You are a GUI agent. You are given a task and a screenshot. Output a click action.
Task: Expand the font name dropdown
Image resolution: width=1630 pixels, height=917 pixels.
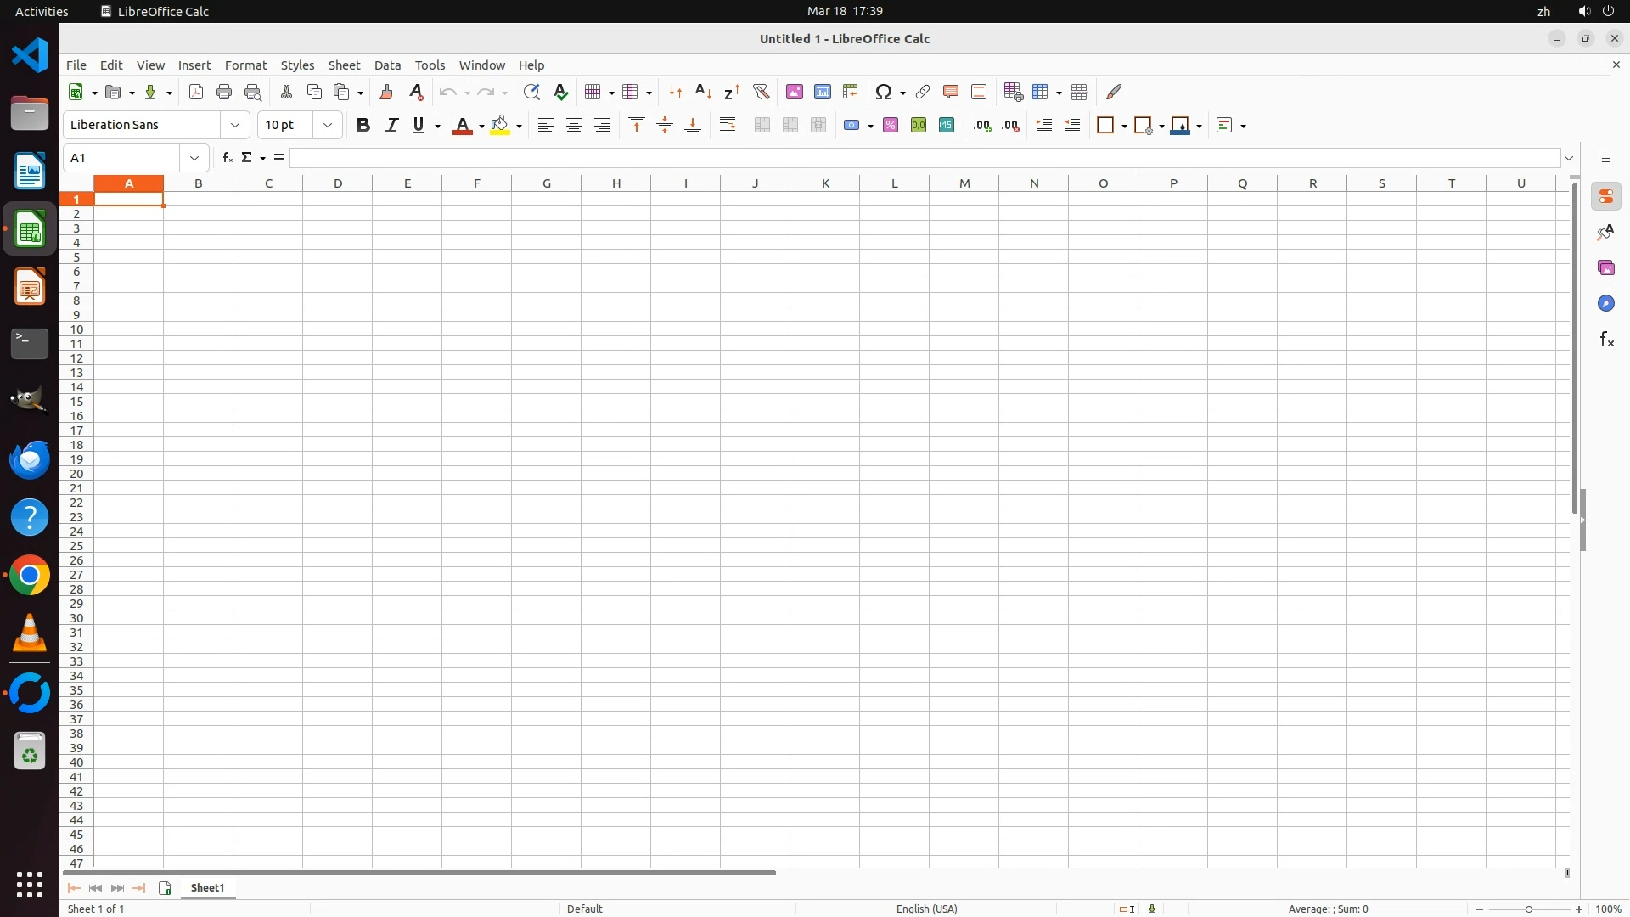coord(235,125)
